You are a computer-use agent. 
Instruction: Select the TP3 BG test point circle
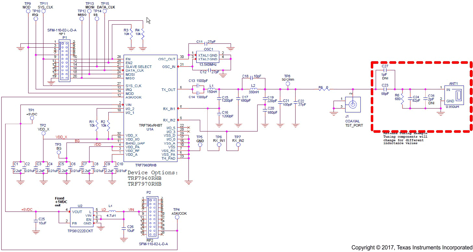pos(59,152)
